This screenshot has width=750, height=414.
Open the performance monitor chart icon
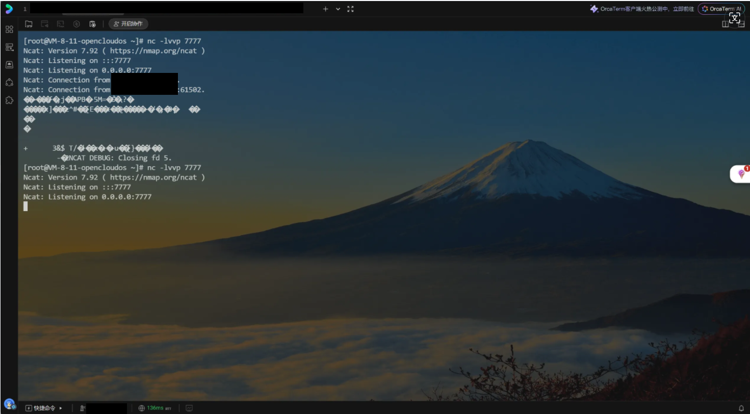[189, 408]
